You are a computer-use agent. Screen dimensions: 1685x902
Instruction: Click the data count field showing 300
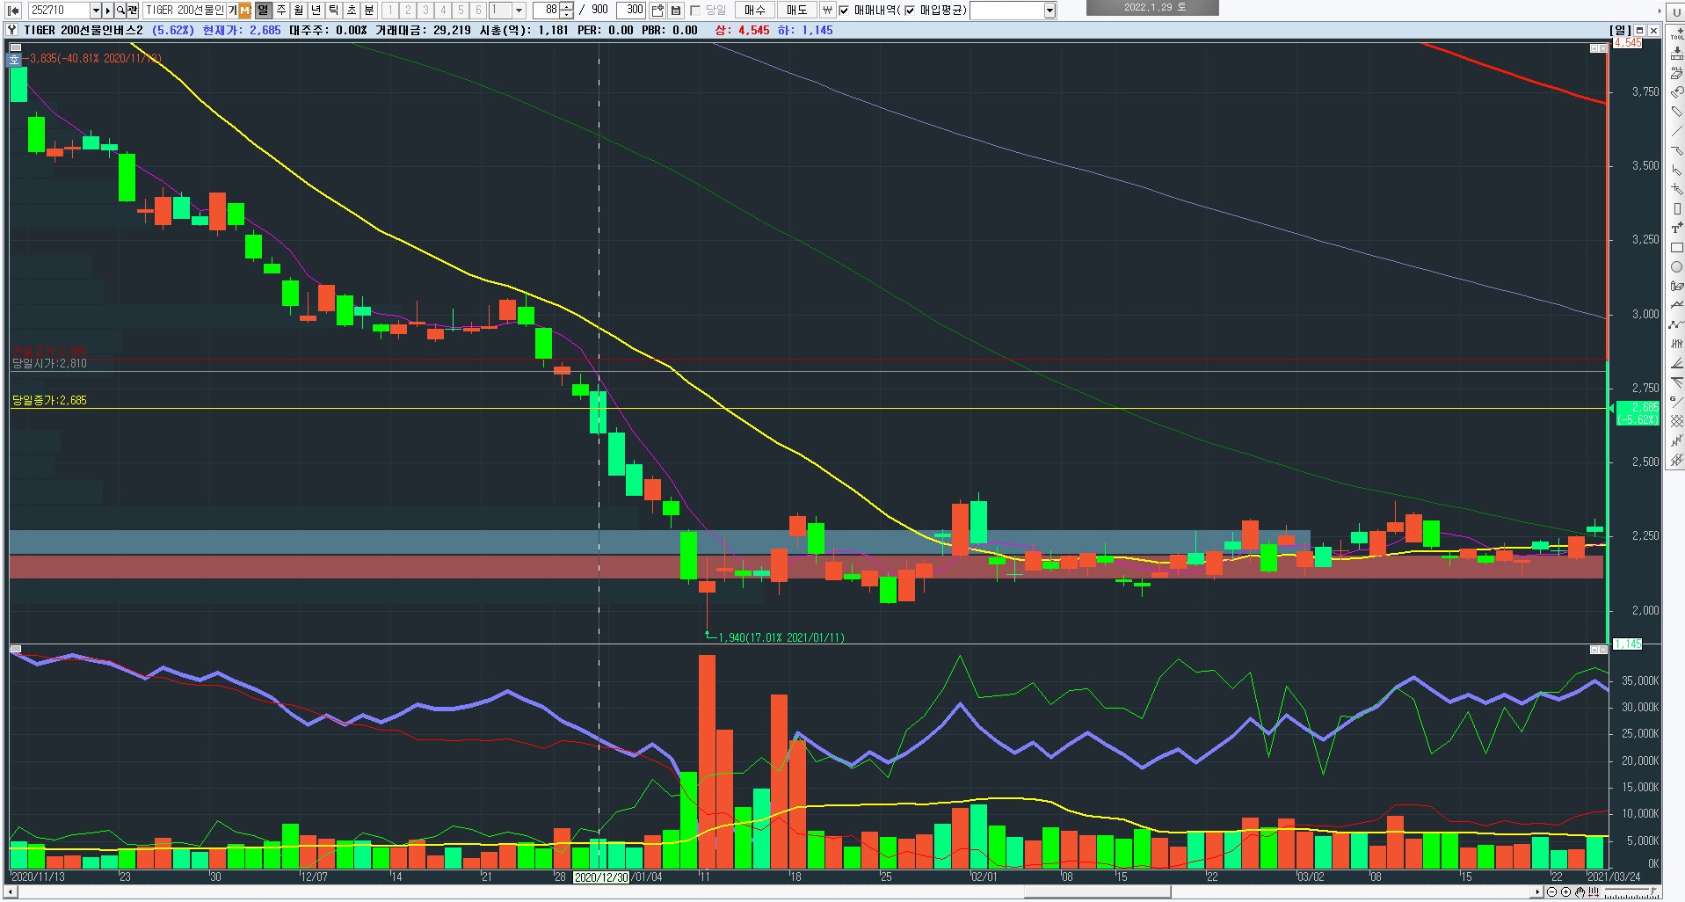click(630, 10)
